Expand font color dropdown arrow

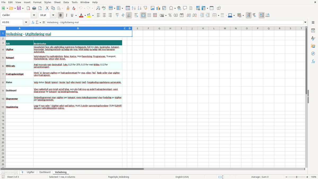point(85,15)
